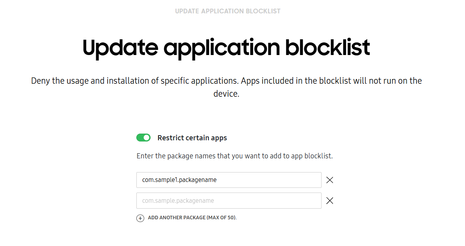The width and height of the screenshot is (465, 246).
Task: Click the "Restrict certain apps" label
Action: coord(192,138)
